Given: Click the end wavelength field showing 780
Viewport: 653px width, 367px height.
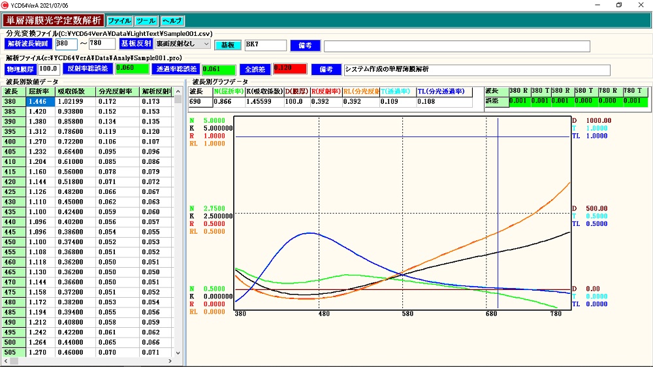Looking at the screenshot, I should (x=103, y=44).
